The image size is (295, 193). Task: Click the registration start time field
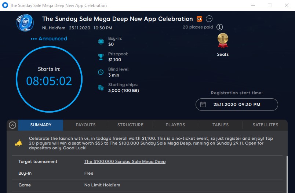(x=237, y=105)
